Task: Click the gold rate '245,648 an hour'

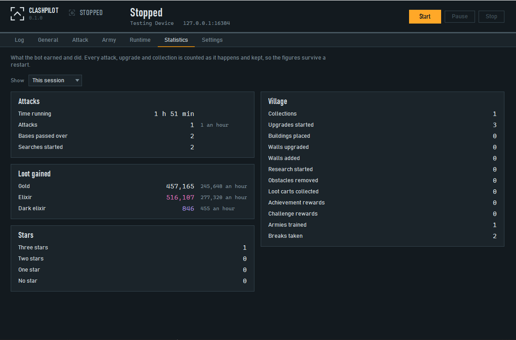Action: (x=224, y=186)
